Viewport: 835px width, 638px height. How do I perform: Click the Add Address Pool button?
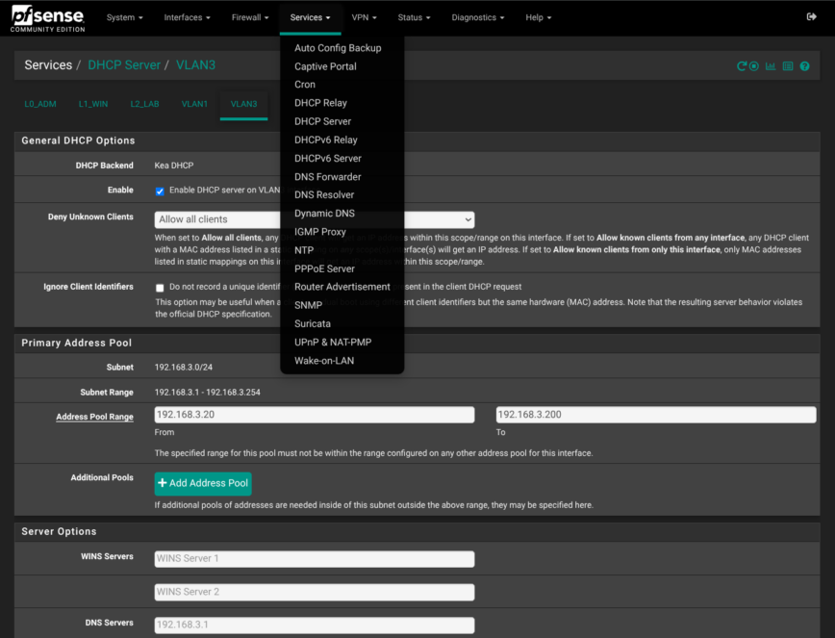pyautogui.click(x=203, y=484)
